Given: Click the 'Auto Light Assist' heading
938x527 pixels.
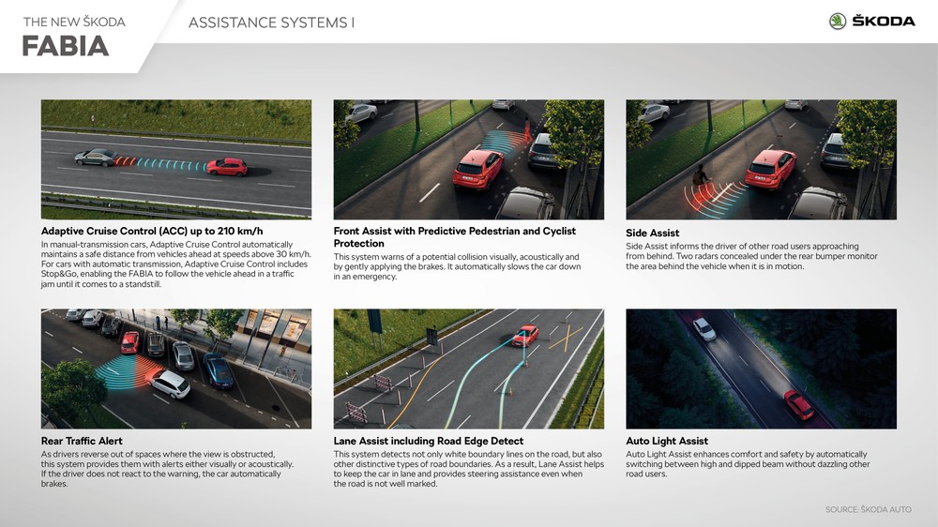Looking at the screenshot, I should point(667,441).
